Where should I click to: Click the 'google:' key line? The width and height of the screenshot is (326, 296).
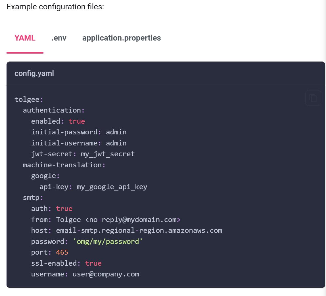[45, 176]
